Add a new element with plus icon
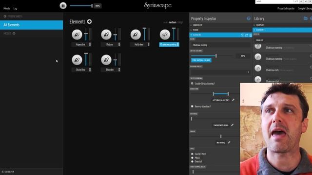The height and width of the screenshot is (175, 312). (89, 21)
